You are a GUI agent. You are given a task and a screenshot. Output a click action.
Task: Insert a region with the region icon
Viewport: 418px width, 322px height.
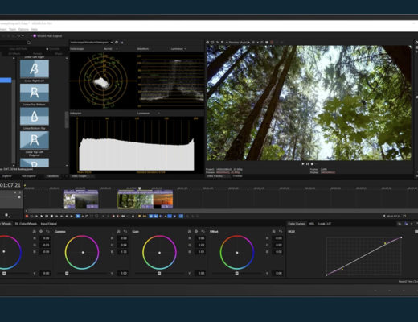(x=145, y=216)
